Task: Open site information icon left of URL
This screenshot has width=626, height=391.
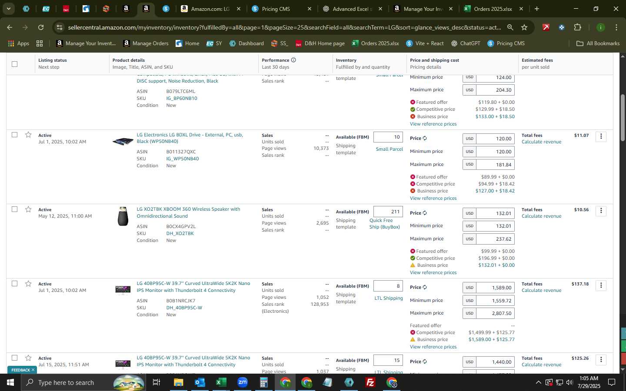Action: [60, 27]
